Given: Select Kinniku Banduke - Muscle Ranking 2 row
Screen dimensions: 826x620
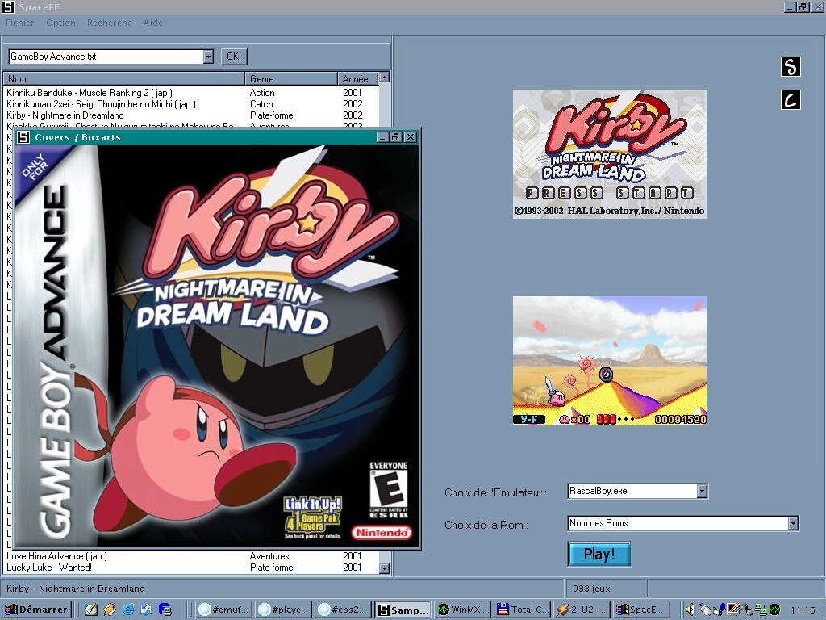Looking at the screenshot, I should coord(191,93).
